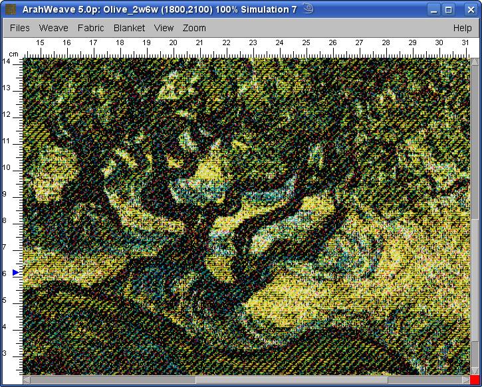
Task: Open the Files menu
Action: tap(20, 28)
